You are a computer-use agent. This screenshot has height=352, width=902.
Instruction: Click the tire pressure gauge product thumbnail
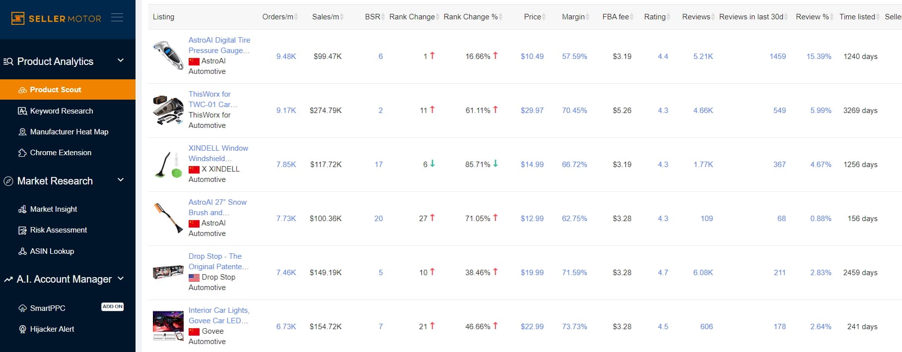pos(168,56)
